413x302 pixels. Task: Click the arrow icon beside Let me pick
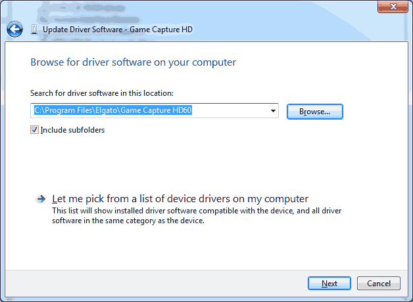[41, 199]
